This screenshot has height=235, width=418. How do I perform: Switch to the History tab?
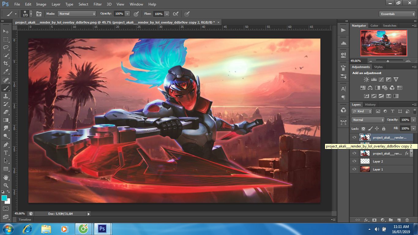click(370, 105)
